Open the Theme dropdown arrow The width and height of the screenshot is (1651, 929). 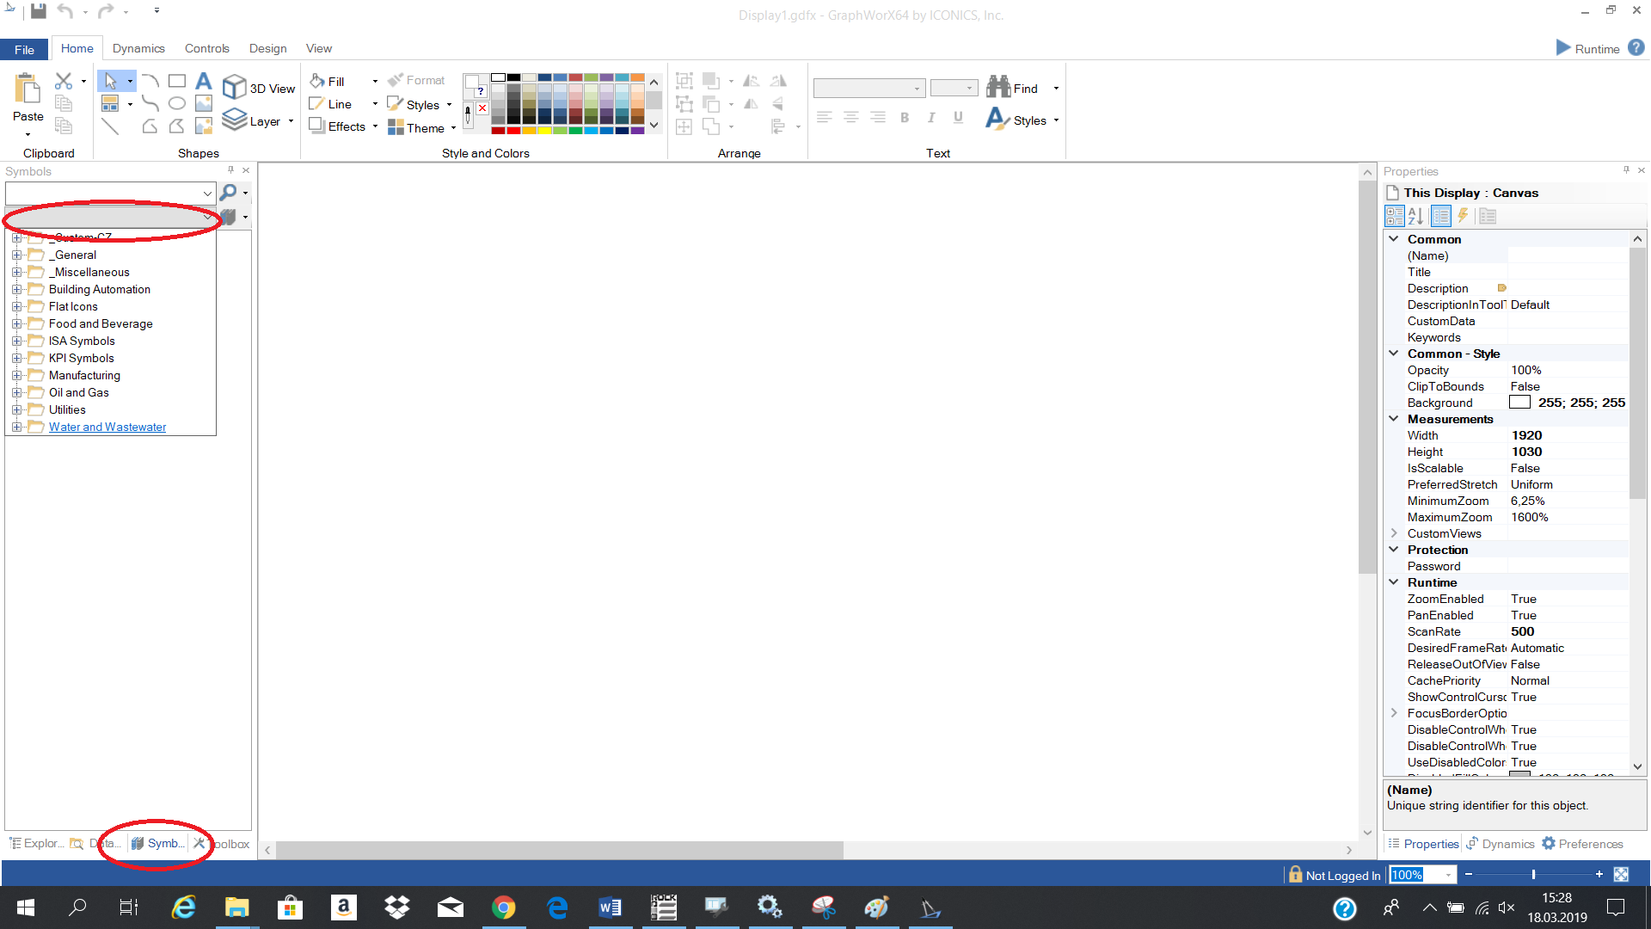coord(453,128)
